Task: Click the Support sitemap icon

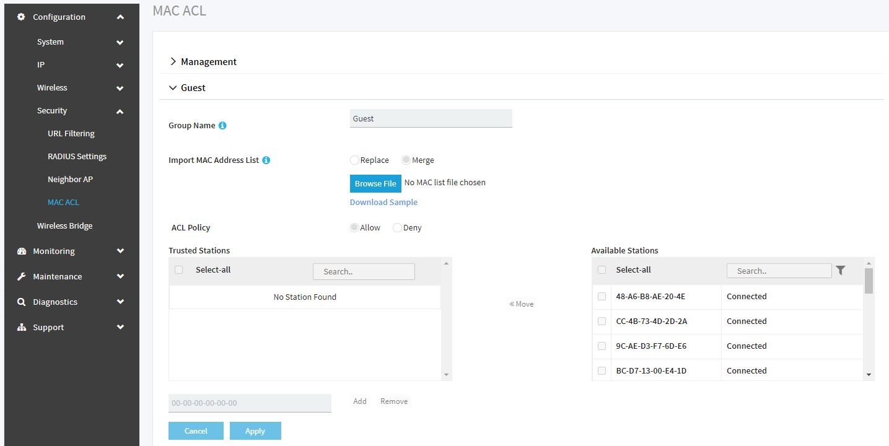Action: pyautogui.click(x=21, y=327)
